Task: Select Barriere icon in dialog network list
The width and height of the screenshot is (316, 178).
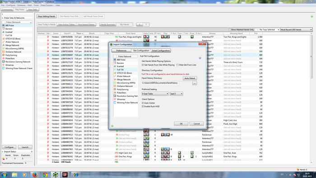Action: click(115, 63)
